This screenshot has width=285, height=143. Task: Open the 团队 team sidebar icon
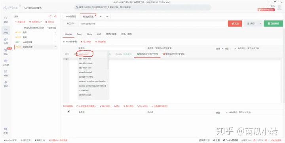point(6,52)
